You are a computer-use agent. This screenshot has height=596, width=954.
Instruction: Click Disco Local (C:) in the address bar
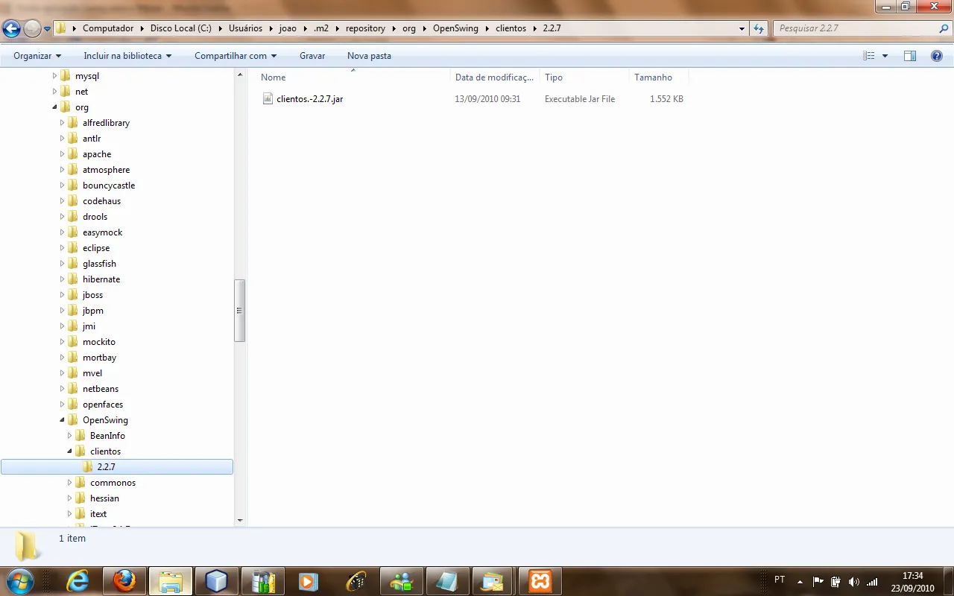point(181,28)
